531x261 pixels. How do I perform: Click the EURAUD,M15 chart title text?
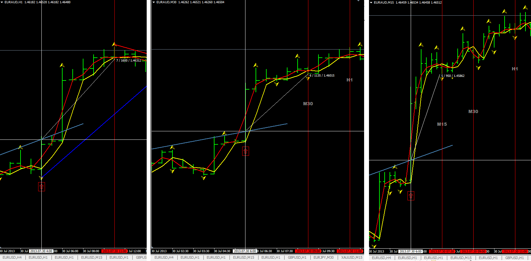tap(408, 3)
